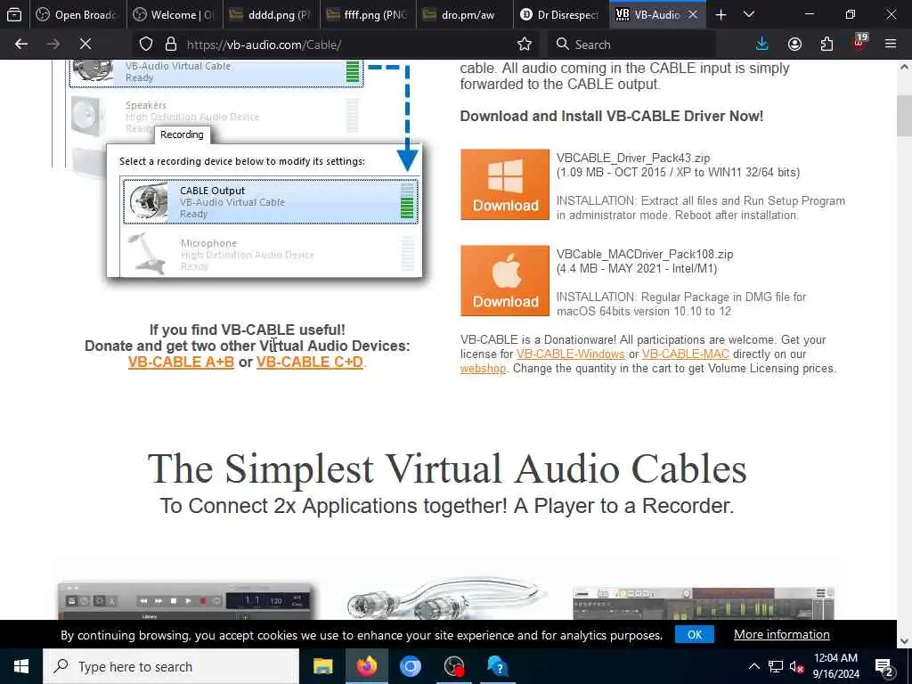The width and height of the screenshot is (912, 684).
Task: Open the notification action center icon
Action: 884,666
